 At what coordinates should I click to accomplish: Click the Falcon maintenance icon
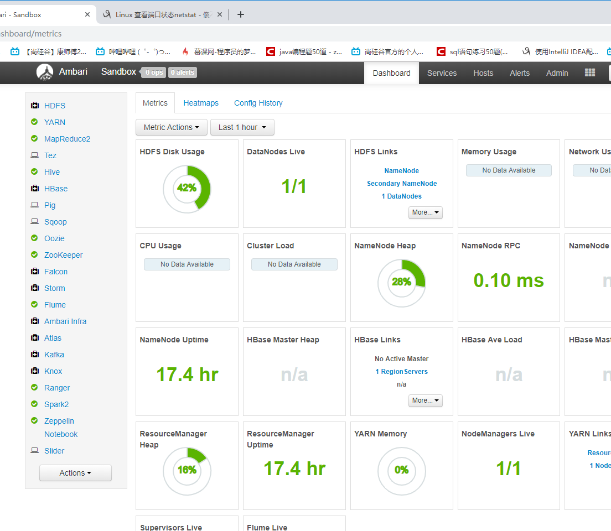[35, 271]
